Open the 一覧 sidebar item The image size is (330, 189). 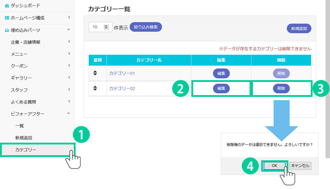[x=19, y=126]
